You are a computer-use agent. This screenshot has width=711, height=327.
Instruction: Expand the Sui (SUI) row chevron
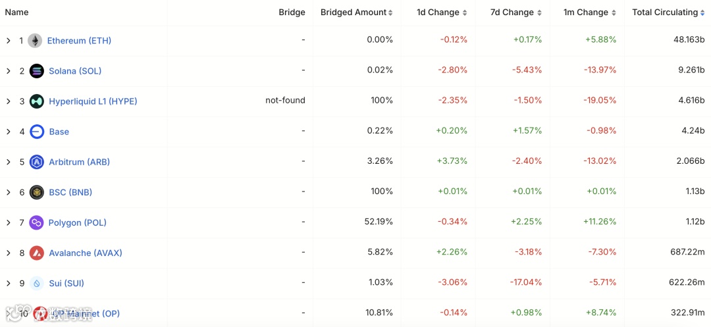point(9,283)
